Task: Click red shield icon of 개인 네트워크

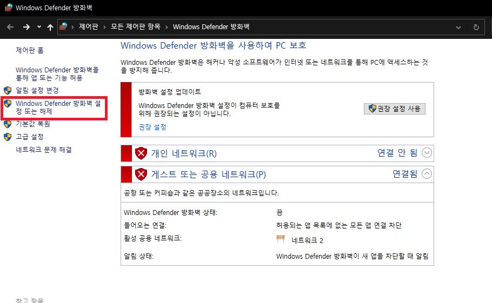Action: point(141,153)
